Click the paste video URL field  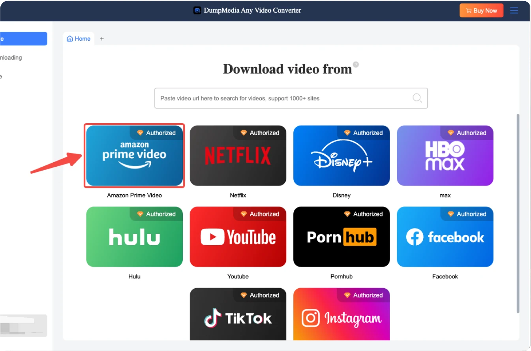click(291, 98)
